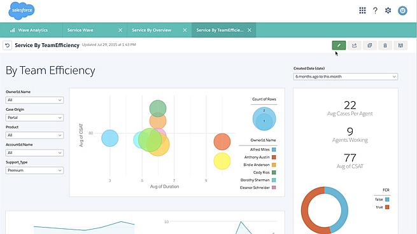Open the OwnerId.Name dropdown
This screenshot has width=417, height=234.
tap(34, 100)
